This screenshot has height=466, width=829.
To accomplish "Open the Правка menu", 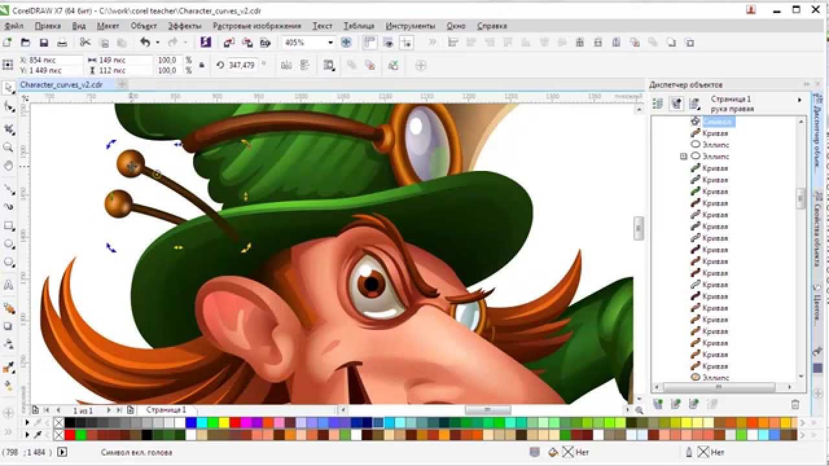I will (x=48, y=26).
